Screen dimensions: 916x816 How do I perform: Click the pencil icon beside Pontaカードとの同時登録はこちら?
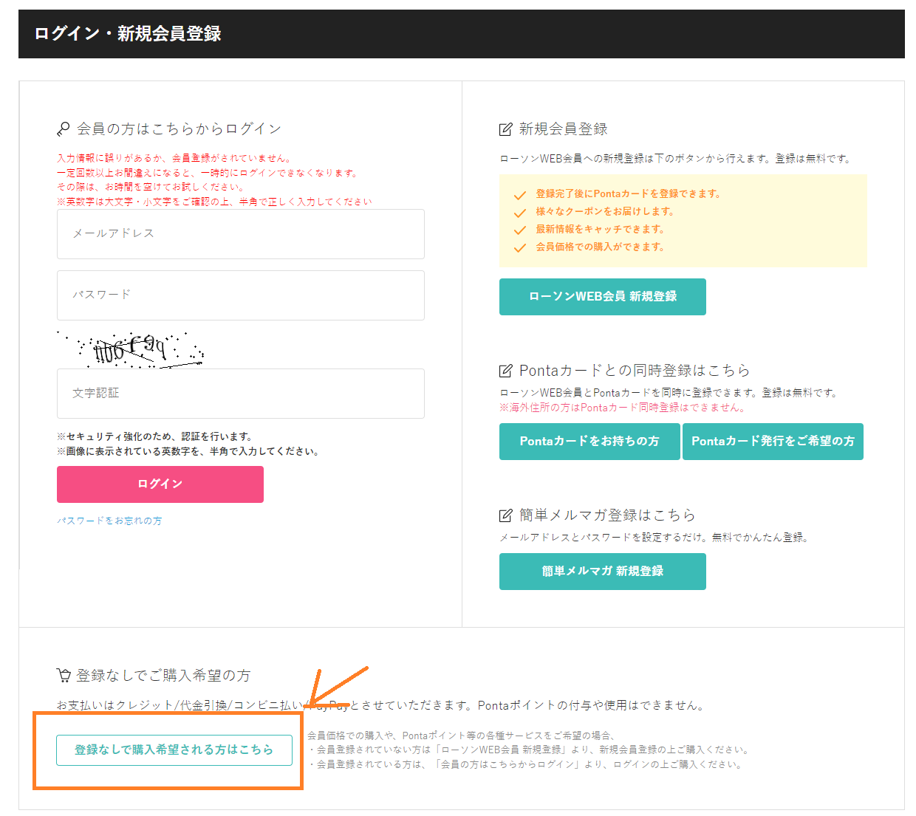[506, 371]
